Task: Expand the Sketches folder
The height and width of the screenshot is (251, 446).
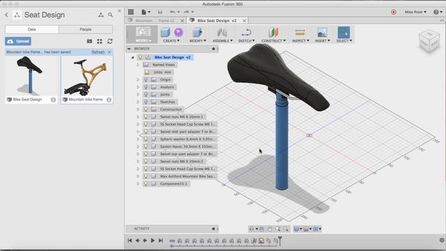Action: 138,102
